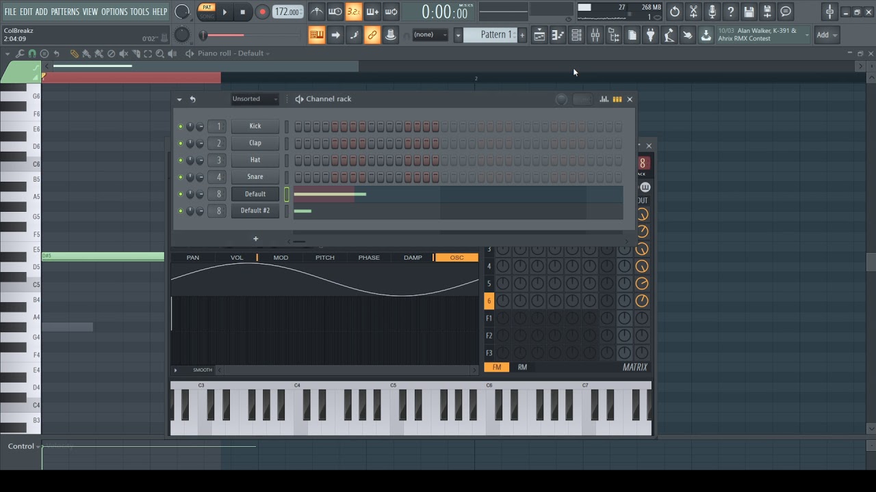Click the undo history reset arrow icon
Screen dimensions: 876x492
click(x=675, y=12)
